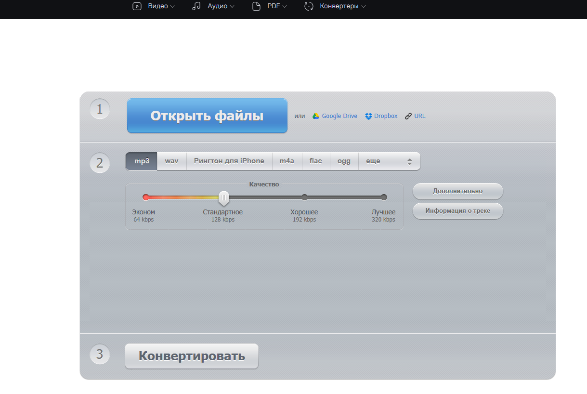Choose the flac format option
The image size is (587, 394).
(x=316, y=161)
